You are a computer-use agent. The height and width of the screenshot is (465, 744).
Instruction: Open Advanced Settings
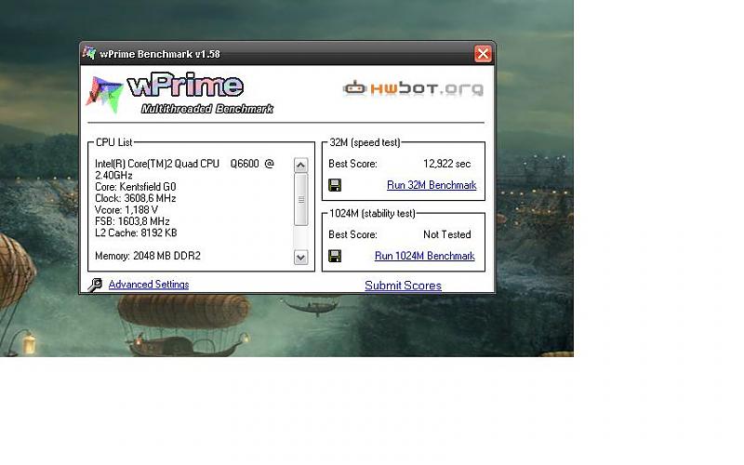(149, 285)
